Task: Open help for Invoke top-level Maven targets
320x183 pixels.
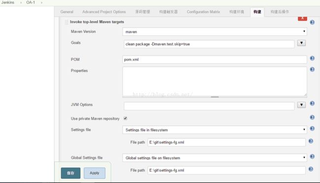Action: click(x=312, y=22)
